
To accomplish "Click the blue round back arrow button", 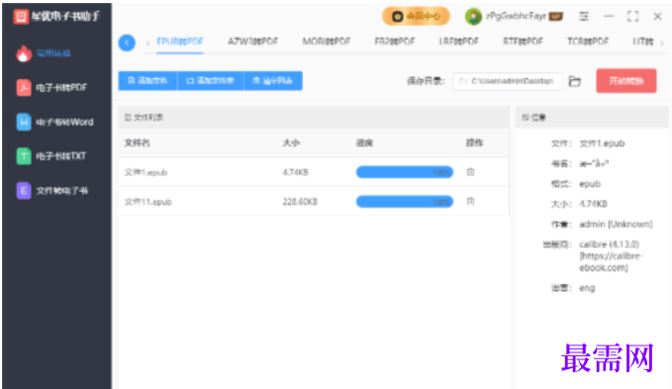I will click(x=127, y=43).
